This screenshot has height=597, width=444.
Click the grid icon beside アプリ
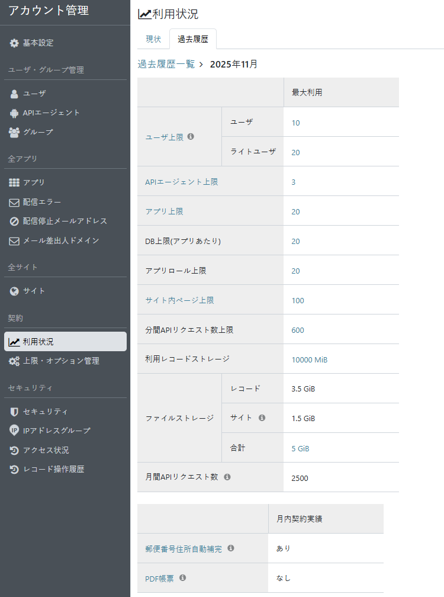(14, 182)
